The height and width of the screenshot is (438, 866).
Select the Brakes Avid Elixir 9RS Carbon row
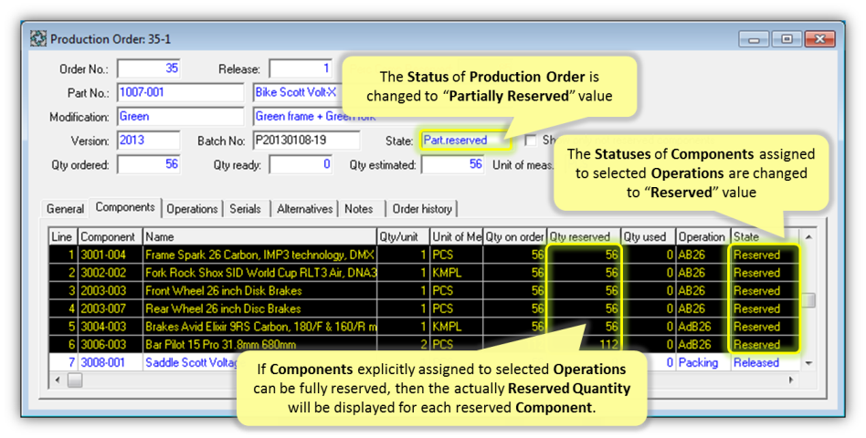(424, 327)
